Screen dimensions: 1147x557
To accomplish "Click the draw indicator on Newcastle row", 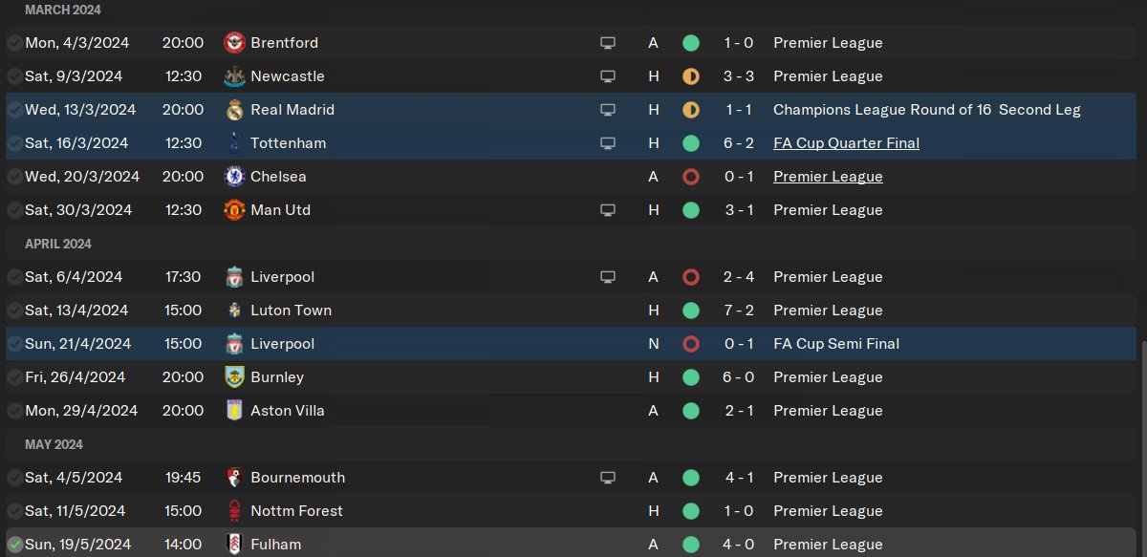I will tap(691, 76).
